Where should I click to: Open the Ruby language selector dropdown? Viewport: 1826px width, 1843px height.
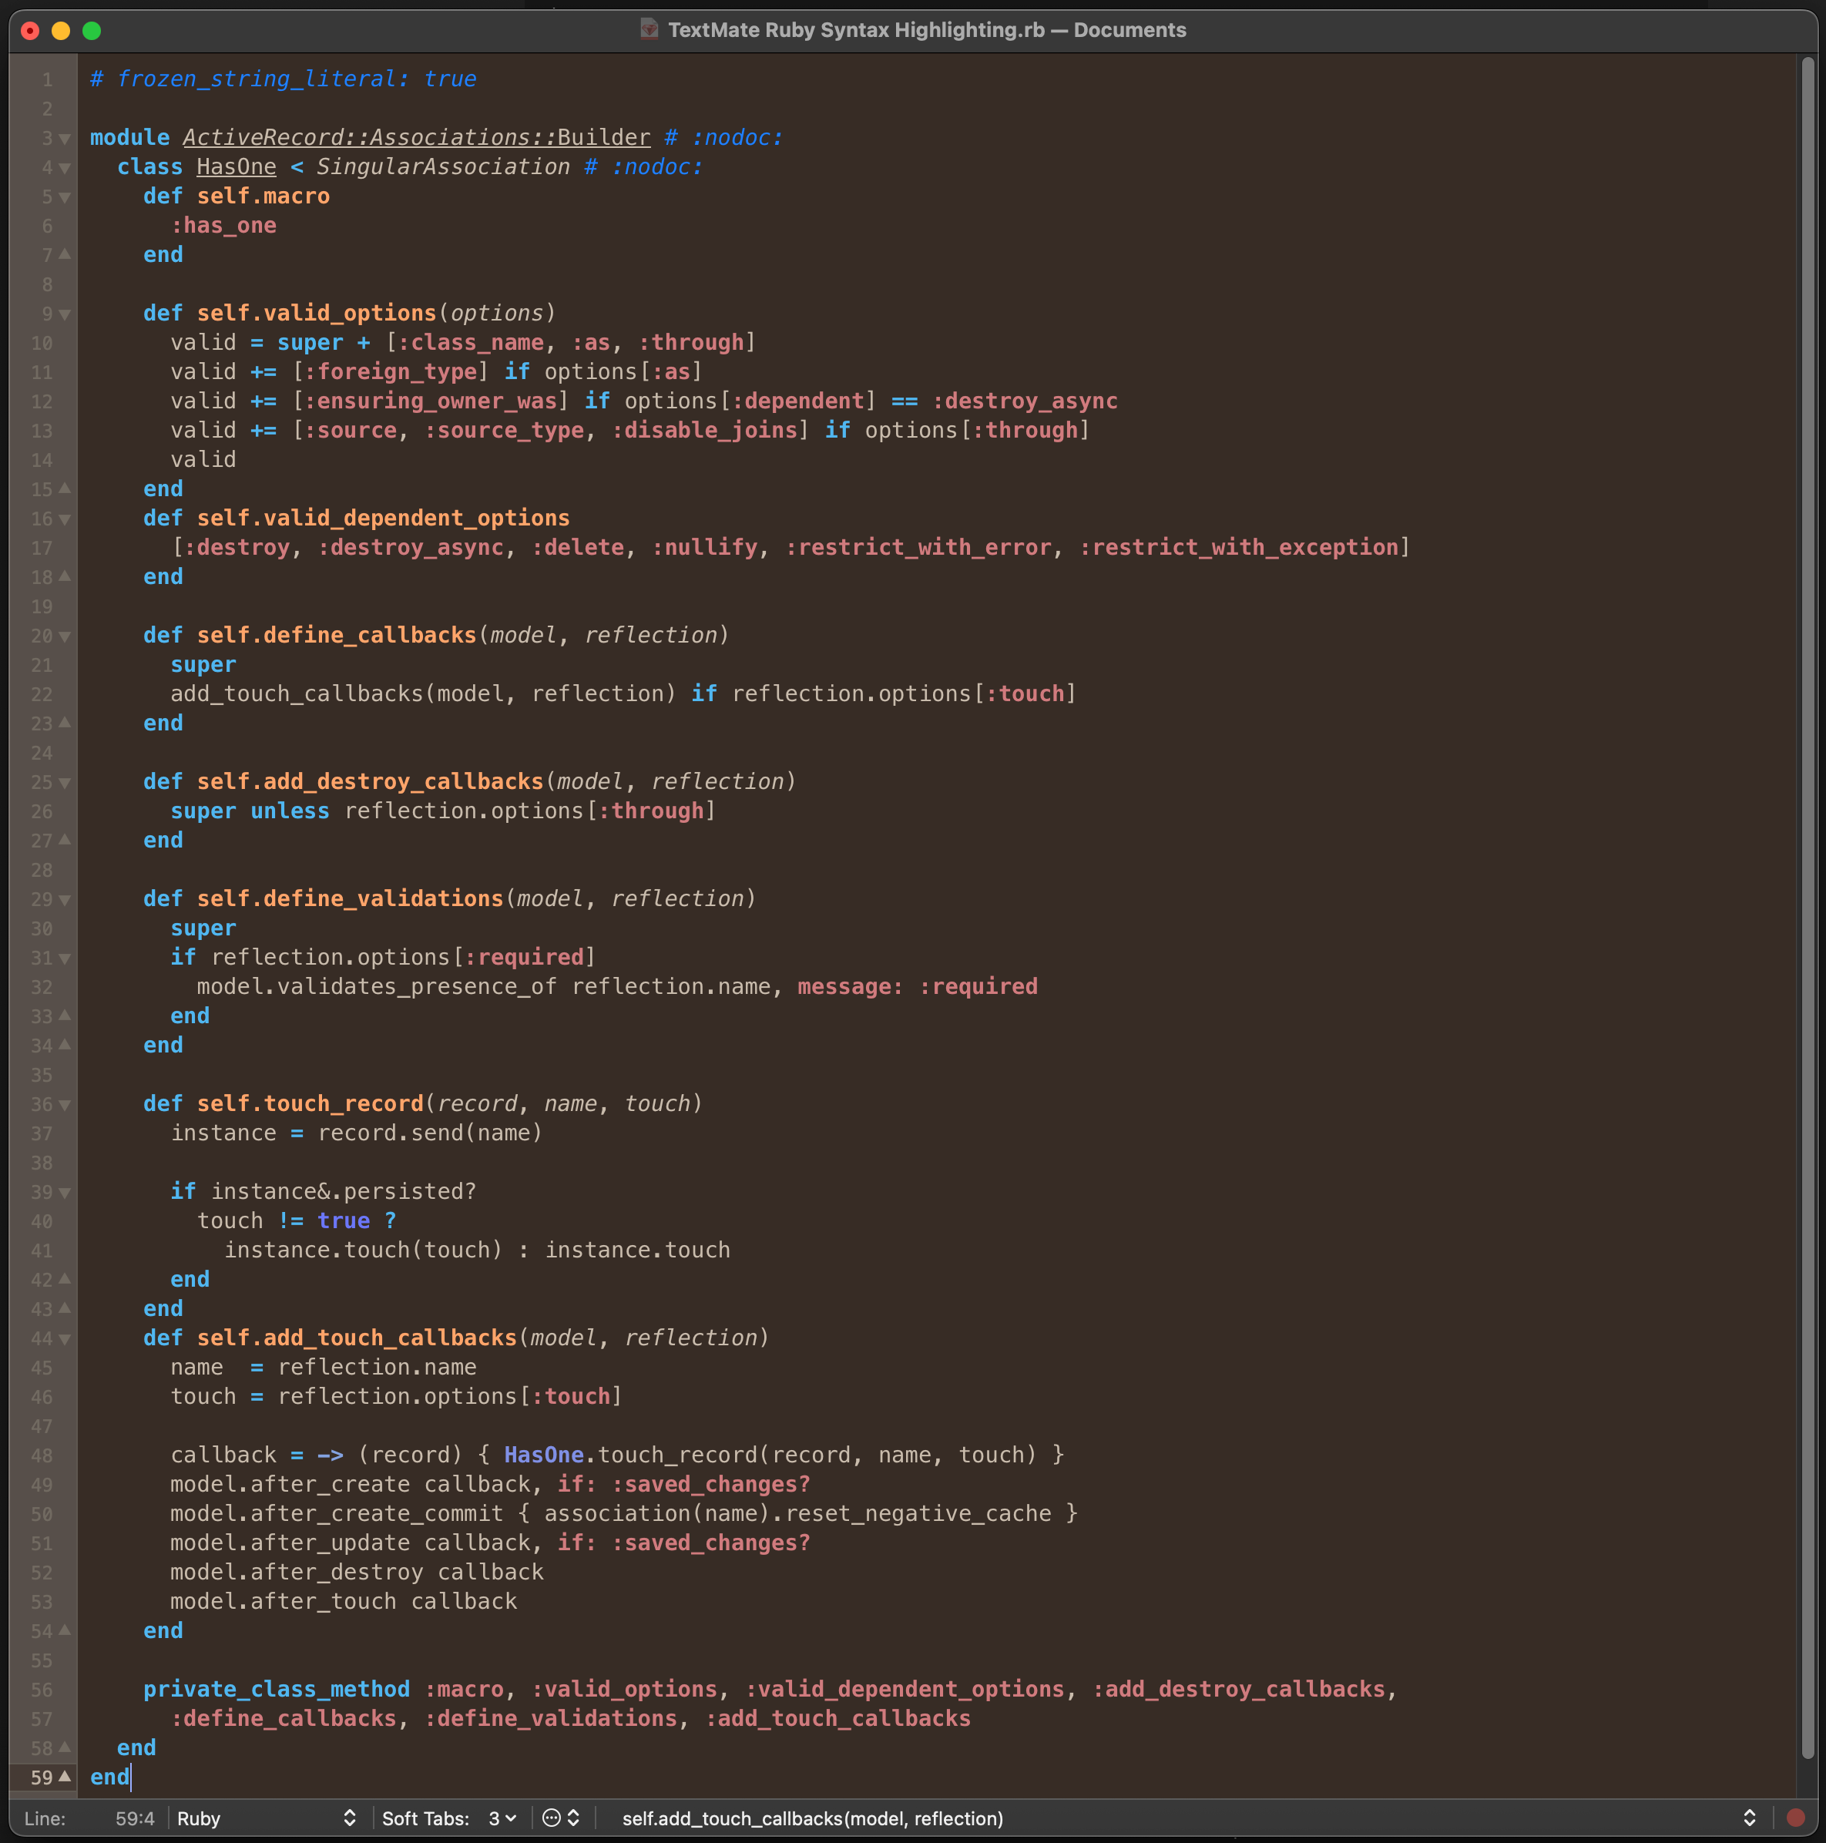267,1818
